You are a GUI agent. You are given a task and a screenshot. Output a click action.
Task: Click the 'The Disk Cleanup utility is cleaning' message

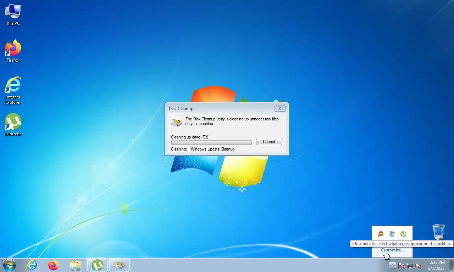(x=232, y=121)
